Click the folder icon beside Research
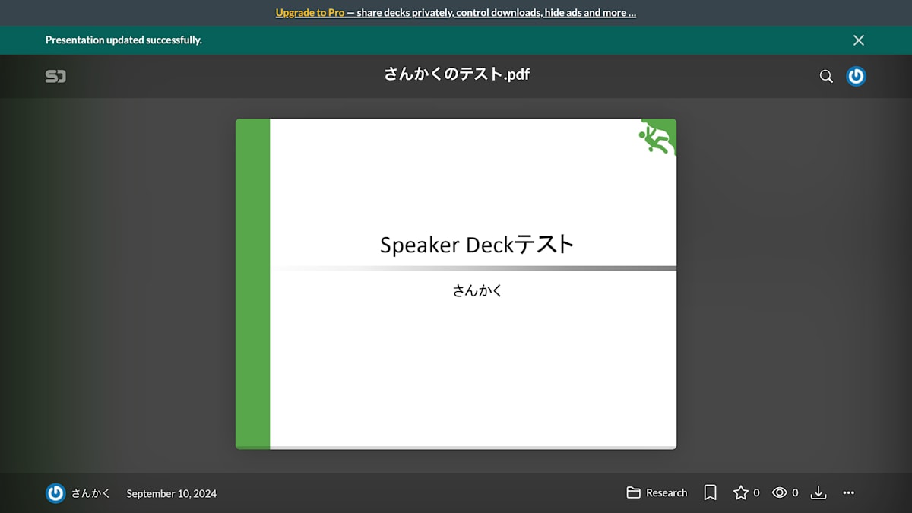912x513 pixels. click(x=634, y=493)
